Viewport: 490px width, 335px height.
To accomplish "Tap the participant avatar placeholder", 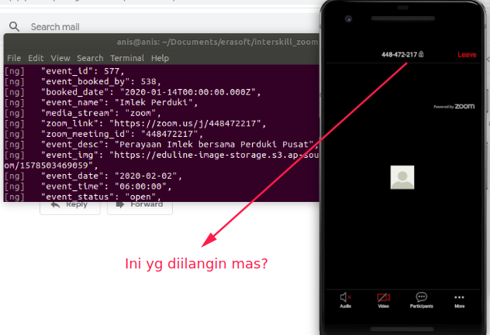I will click(x=402, y=177).
